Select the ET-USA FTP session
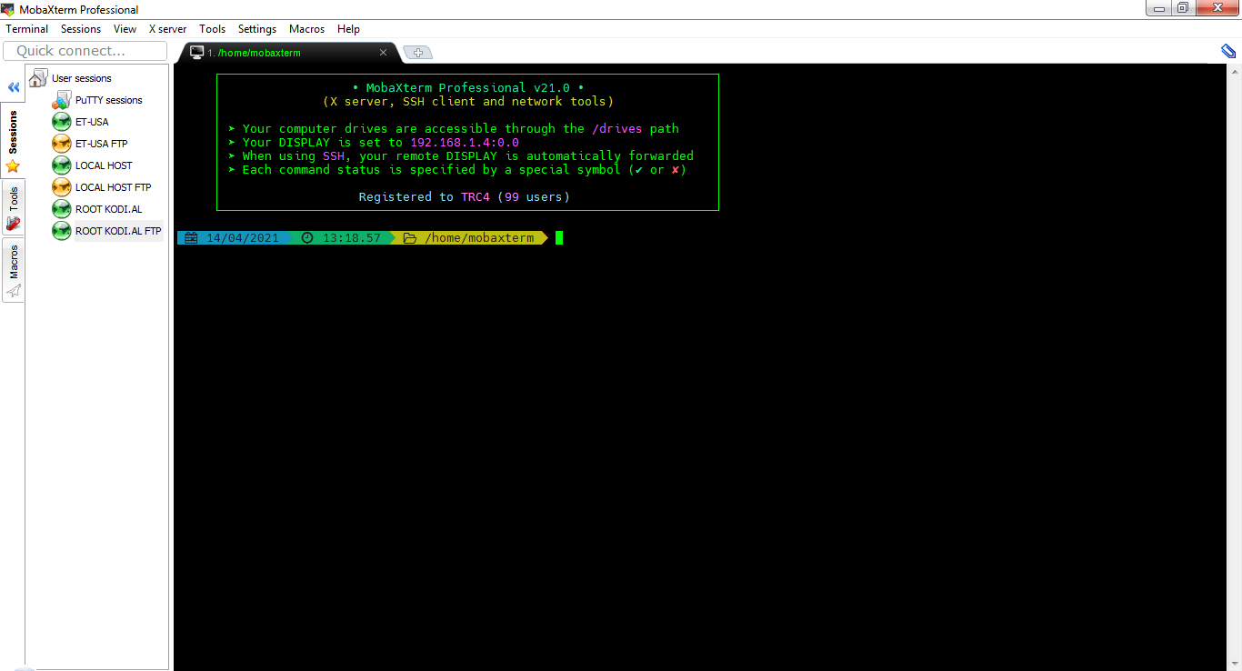The height and width of the screenshot is (671, 1242). coord(101,144)
